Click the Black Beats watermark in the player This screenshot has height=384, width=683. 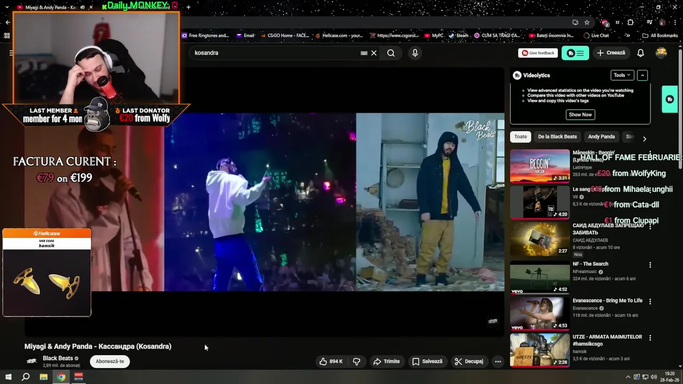pyautogui.click(x=493, y=321)
